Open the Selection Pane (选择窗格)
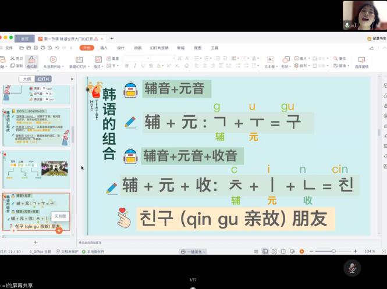The image size is (387, 289). (361, 62)
